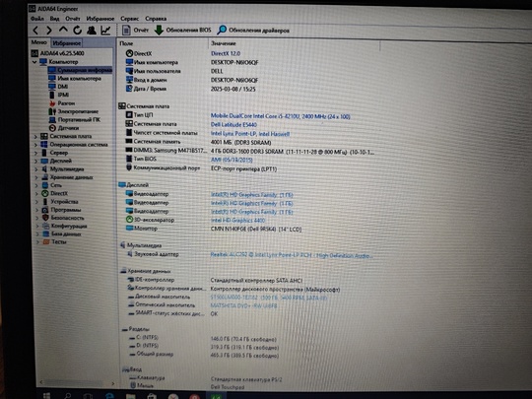Click the Тип ЦП row icon
Screen dimensions: 532x399
click(x=129, y=114)
